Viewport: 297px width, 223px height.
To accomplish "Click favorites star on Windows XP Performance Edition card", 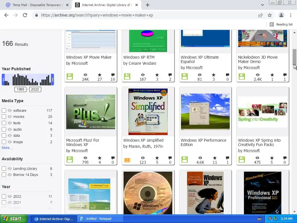I will click(215, 158).
